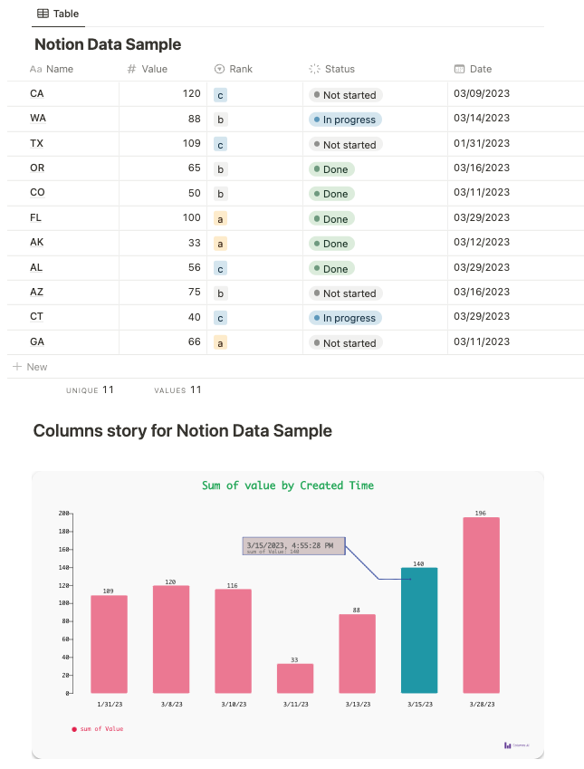Click the spinner icon in Status header
Image resolution: width=584 pixels, height=769 pixels.
click(x=314, y=69)
